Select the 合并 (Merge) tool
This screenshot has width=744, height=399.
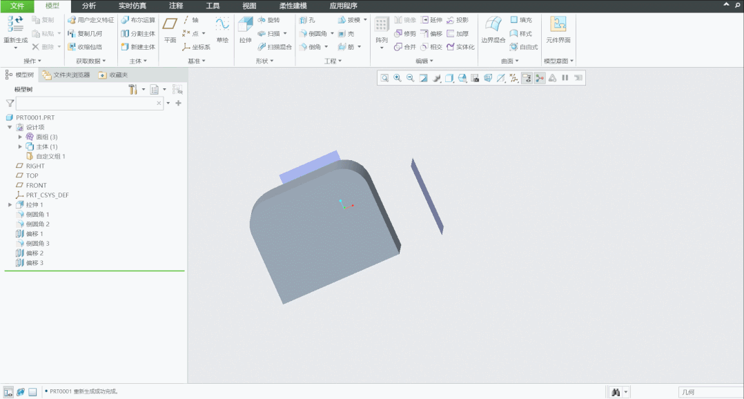point(404,46)
